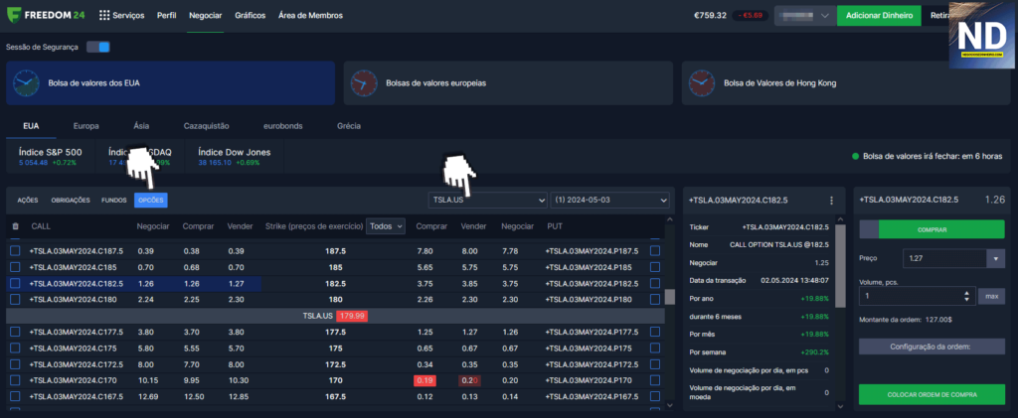Open the Serviços grid menu icon
1018x418 pixels.
pos(103,15)
